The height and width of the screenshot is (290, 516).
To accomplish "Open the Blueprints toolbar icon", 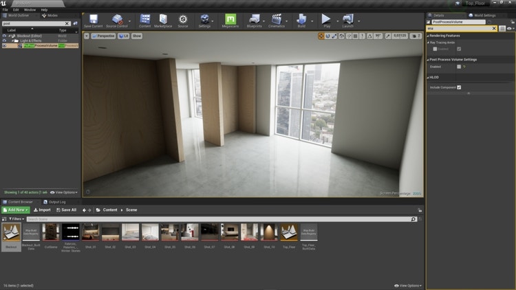I will coord(254,20).
